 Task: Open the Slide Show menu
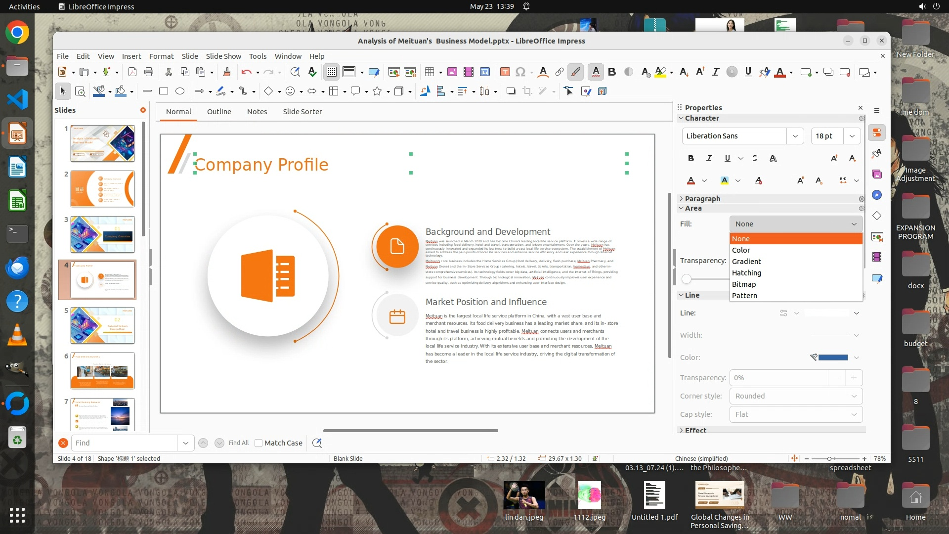pyautogui.click(x=223, y=56)
